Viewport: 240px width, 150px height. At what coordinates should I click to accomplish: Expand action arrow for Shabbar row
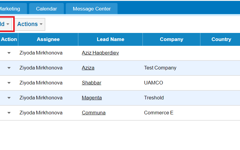(x=9, y=83)
